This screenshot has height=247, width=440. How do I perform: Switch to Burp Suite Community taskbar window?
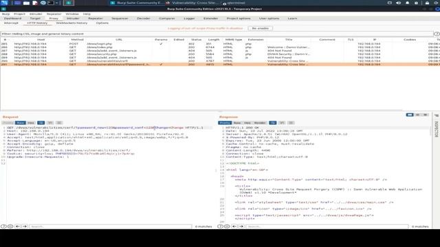[x=136, y=3]
